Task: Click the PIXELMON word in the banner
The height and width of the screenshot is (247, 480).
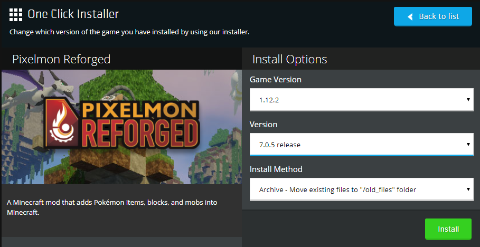Action: (x=139, y=110)
